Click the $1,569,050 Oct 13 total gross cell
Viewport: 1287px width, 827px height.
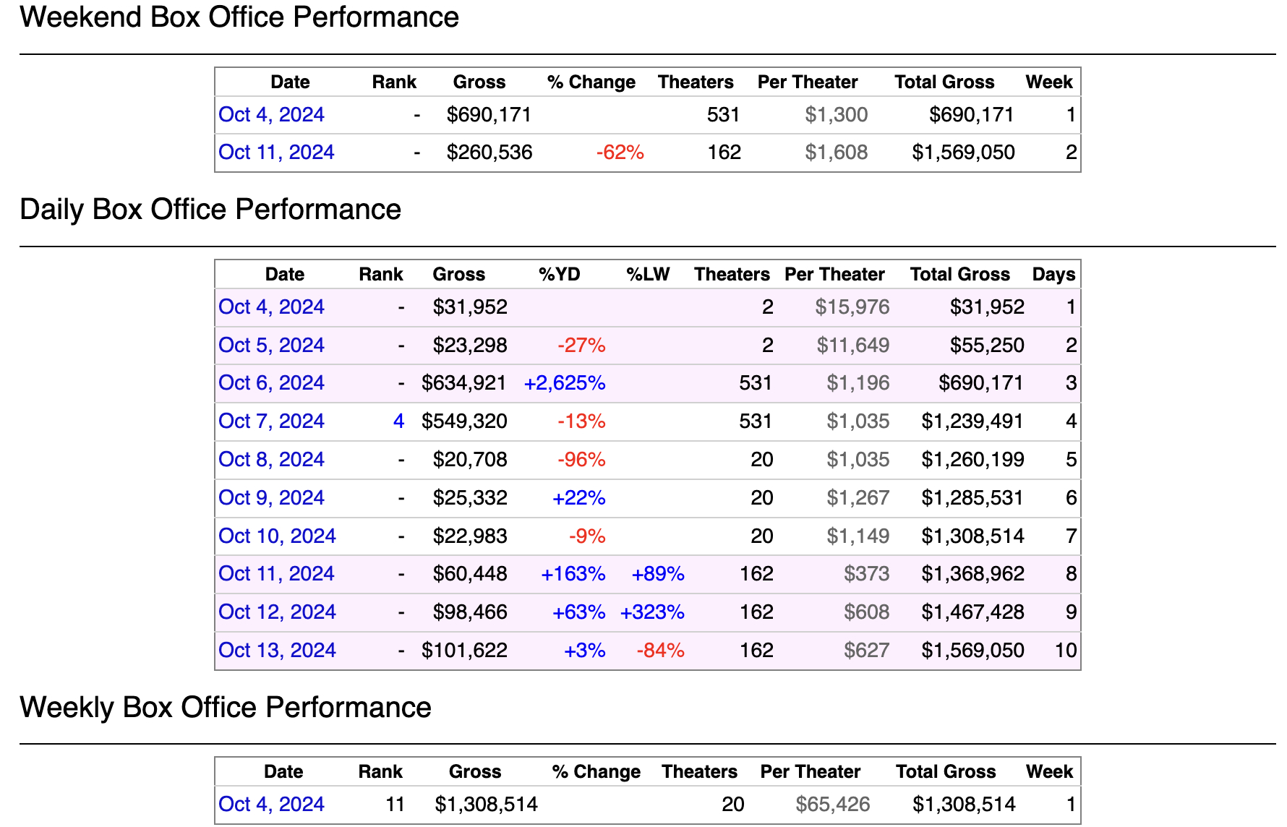click(972, 651)
